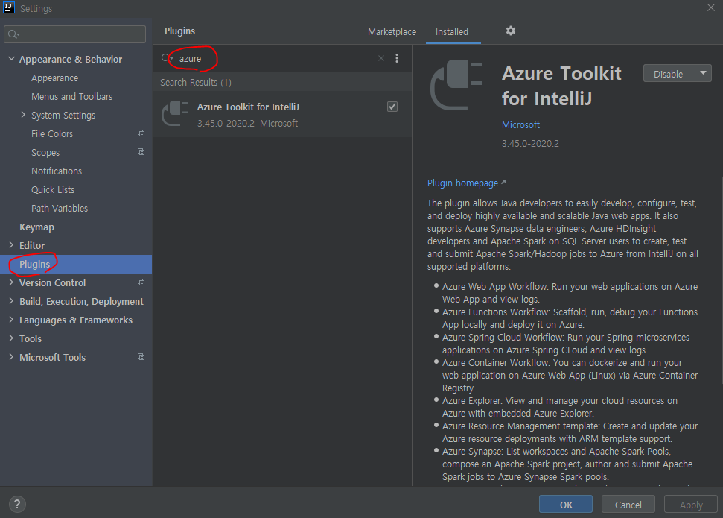Screen dimensions: 723x518
Task: Click the Azure Toolkit plug icon in list
Action: pyautogui.click(x=175, y=114)
